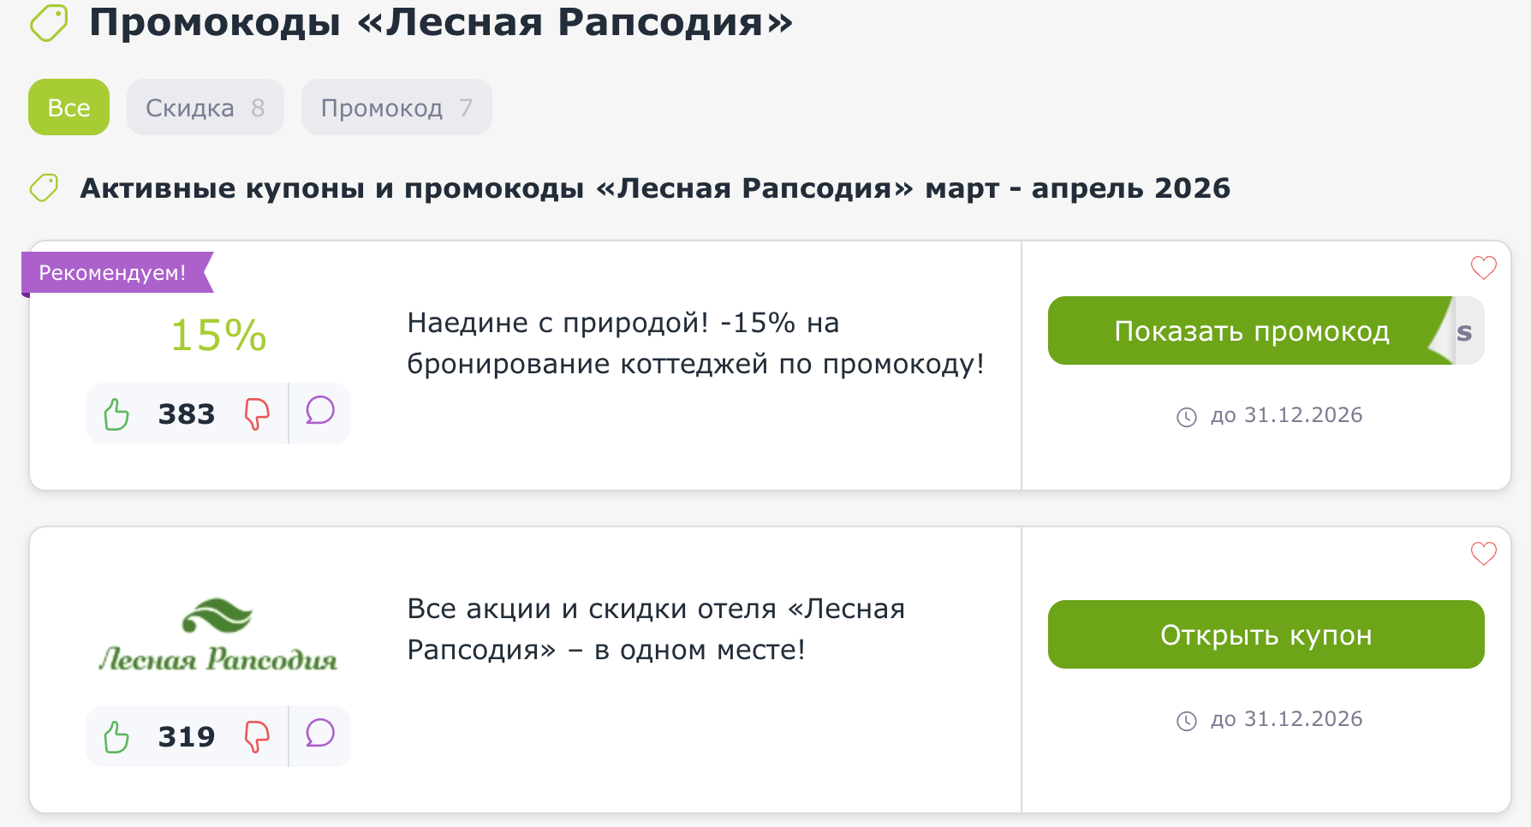Switch to the «Скидка» filter tab
Image resolution: width=1531 pixels, height=827 pixels.
click(205, 107)
